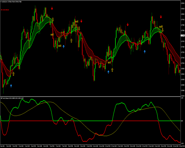This screenshot has height=148, width=185.
Task: Select the leftmost yellow outlined up arrow
Action: coord(13,74)
